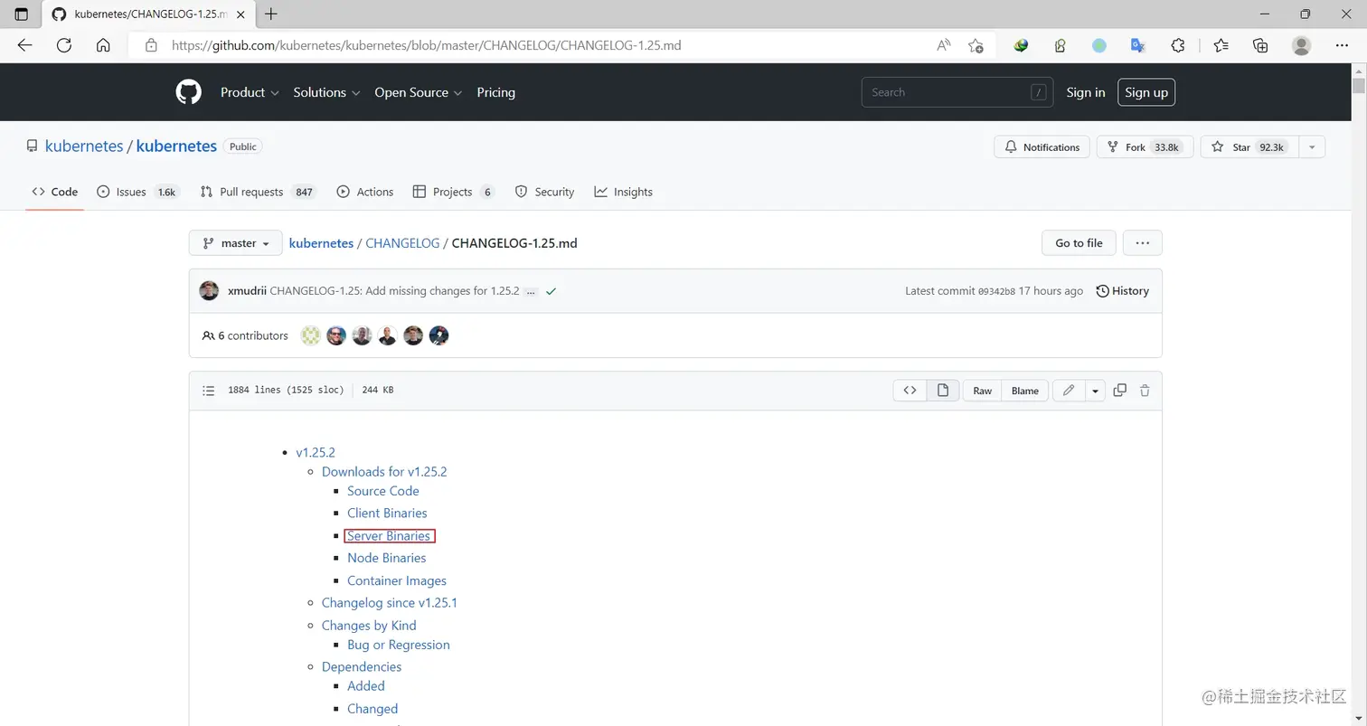This screenshot has width=1367, height=726.
Task: Click the Go to file button
Action: pyautogui.click(x=1079, y=243)
